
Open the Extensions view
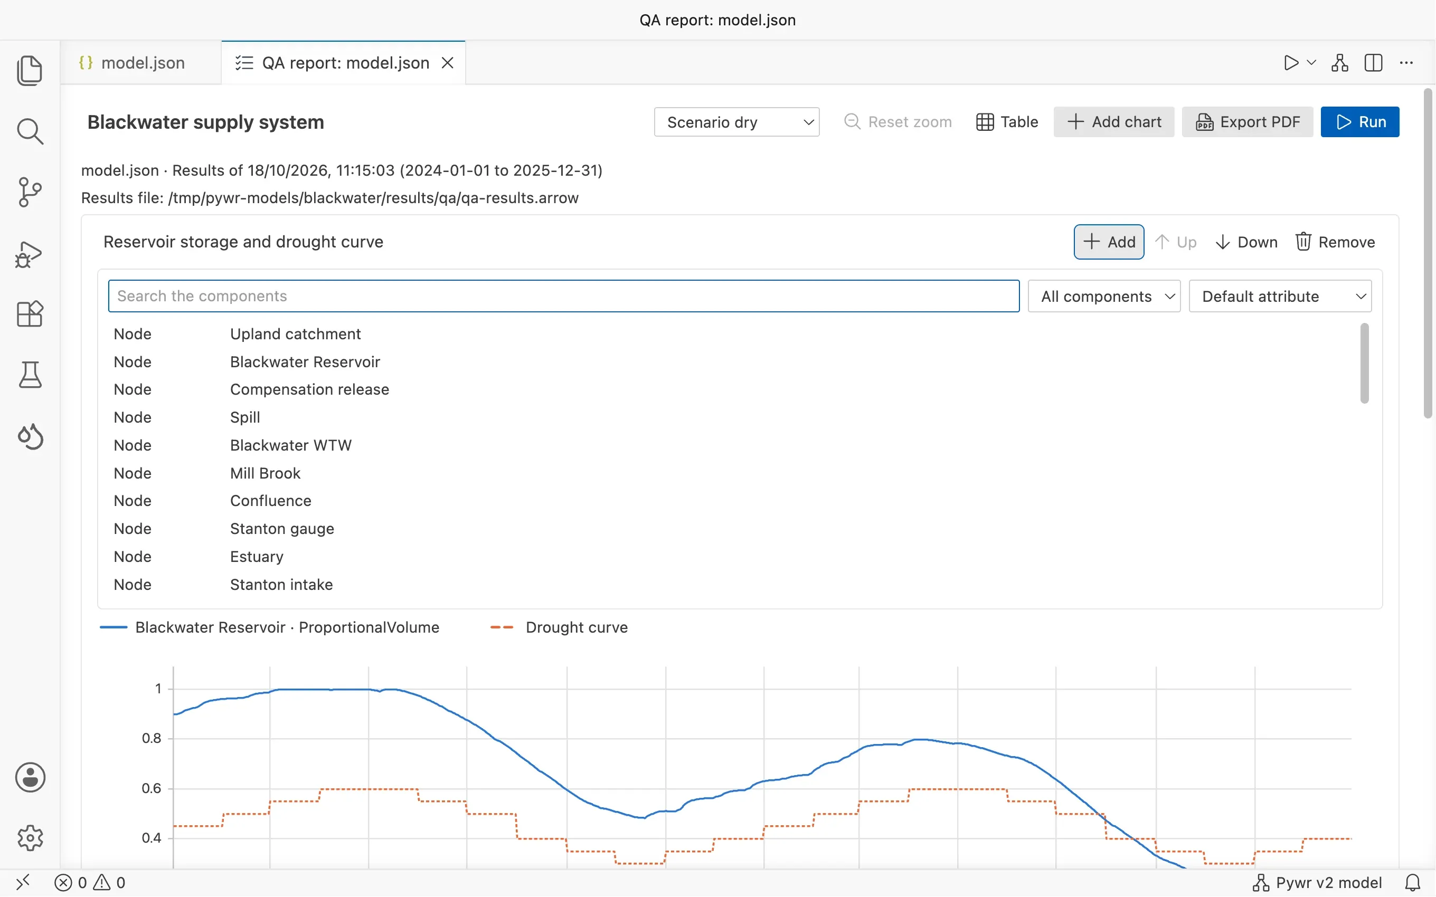click(30, 314)
